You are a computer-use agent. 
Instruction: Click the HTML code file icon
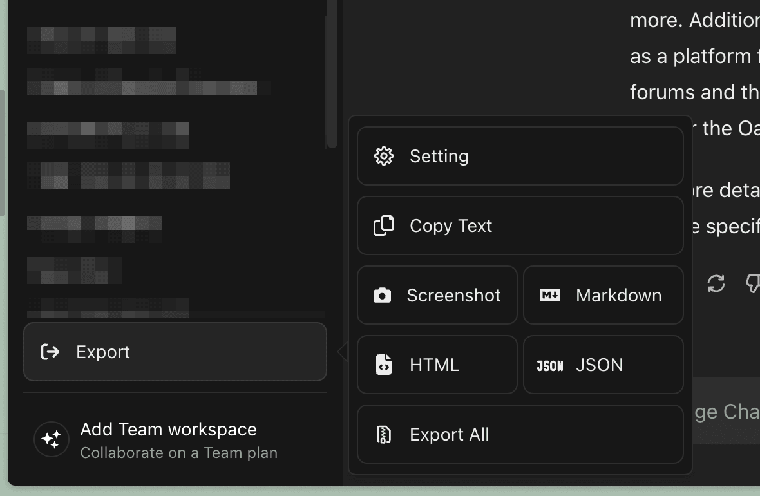pyautogui.click(x=384, y=365)
